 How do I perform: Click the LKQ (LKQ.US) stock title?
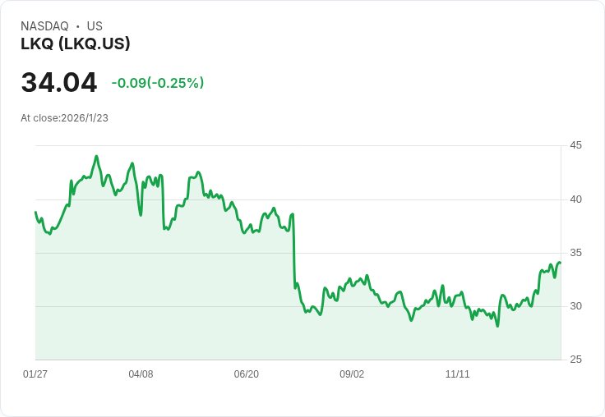pyautogui.click(x=76, y=44)
